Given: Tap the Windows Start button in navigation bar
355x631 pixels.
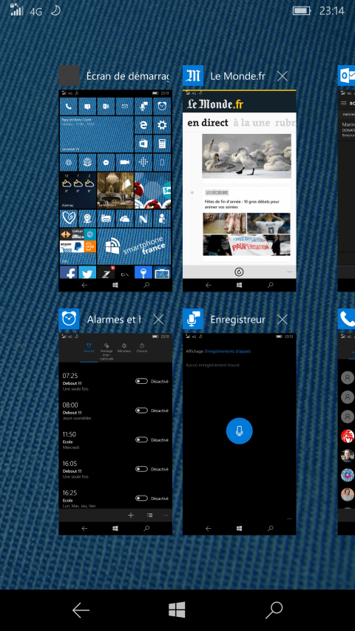Looking at the screenshot, I should (177, 610).
